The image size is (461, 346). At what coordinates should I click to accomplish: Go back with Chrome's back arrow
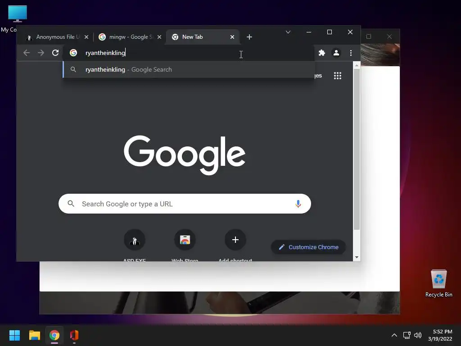point(27,53)
